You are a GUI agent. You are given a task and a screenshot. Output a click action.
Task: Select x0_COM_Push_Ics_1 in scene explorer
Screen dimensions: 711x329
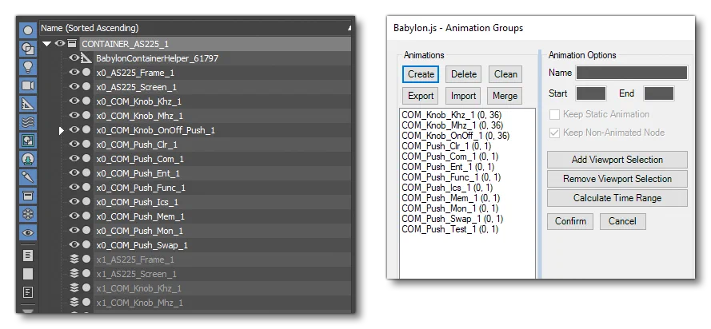pos(138,202)
